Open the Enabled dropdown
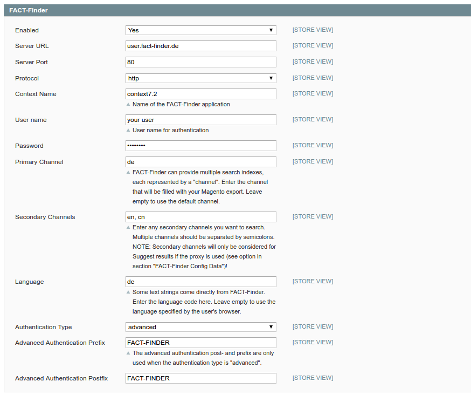Image resolution: width=471 pixels, height=395 pixels. (x=200, y=30)
